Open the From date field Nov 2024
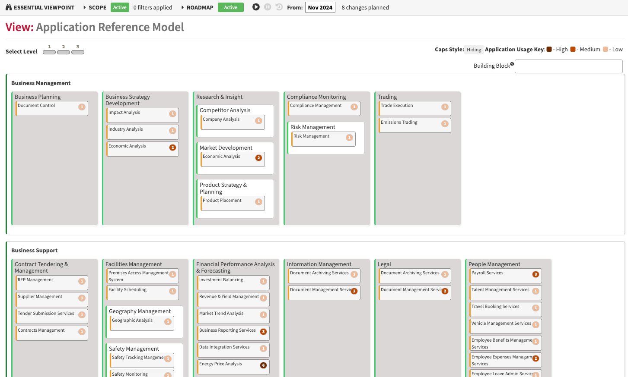The image size is (628, 377). [320, 7]
